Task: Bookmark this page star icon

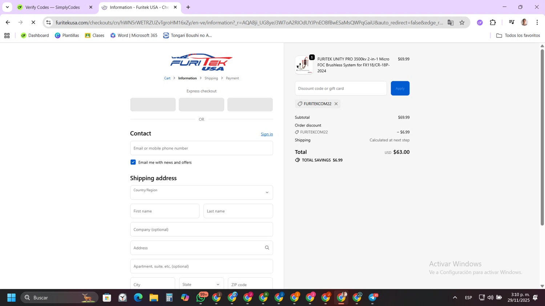Action: pyautogui.click(x=462, y=22)
